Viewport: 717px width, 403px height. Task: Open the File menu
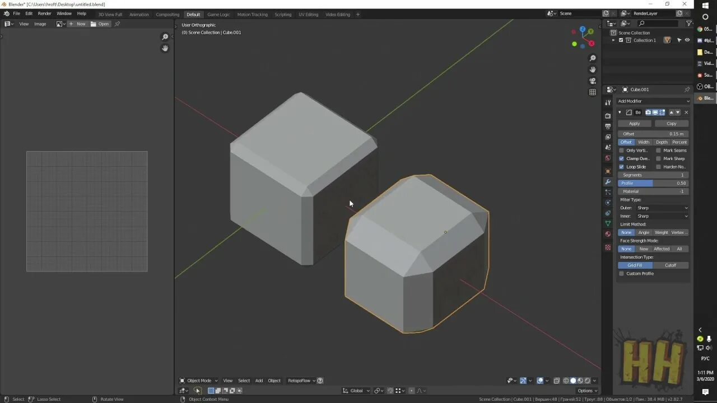coord(16,13)
